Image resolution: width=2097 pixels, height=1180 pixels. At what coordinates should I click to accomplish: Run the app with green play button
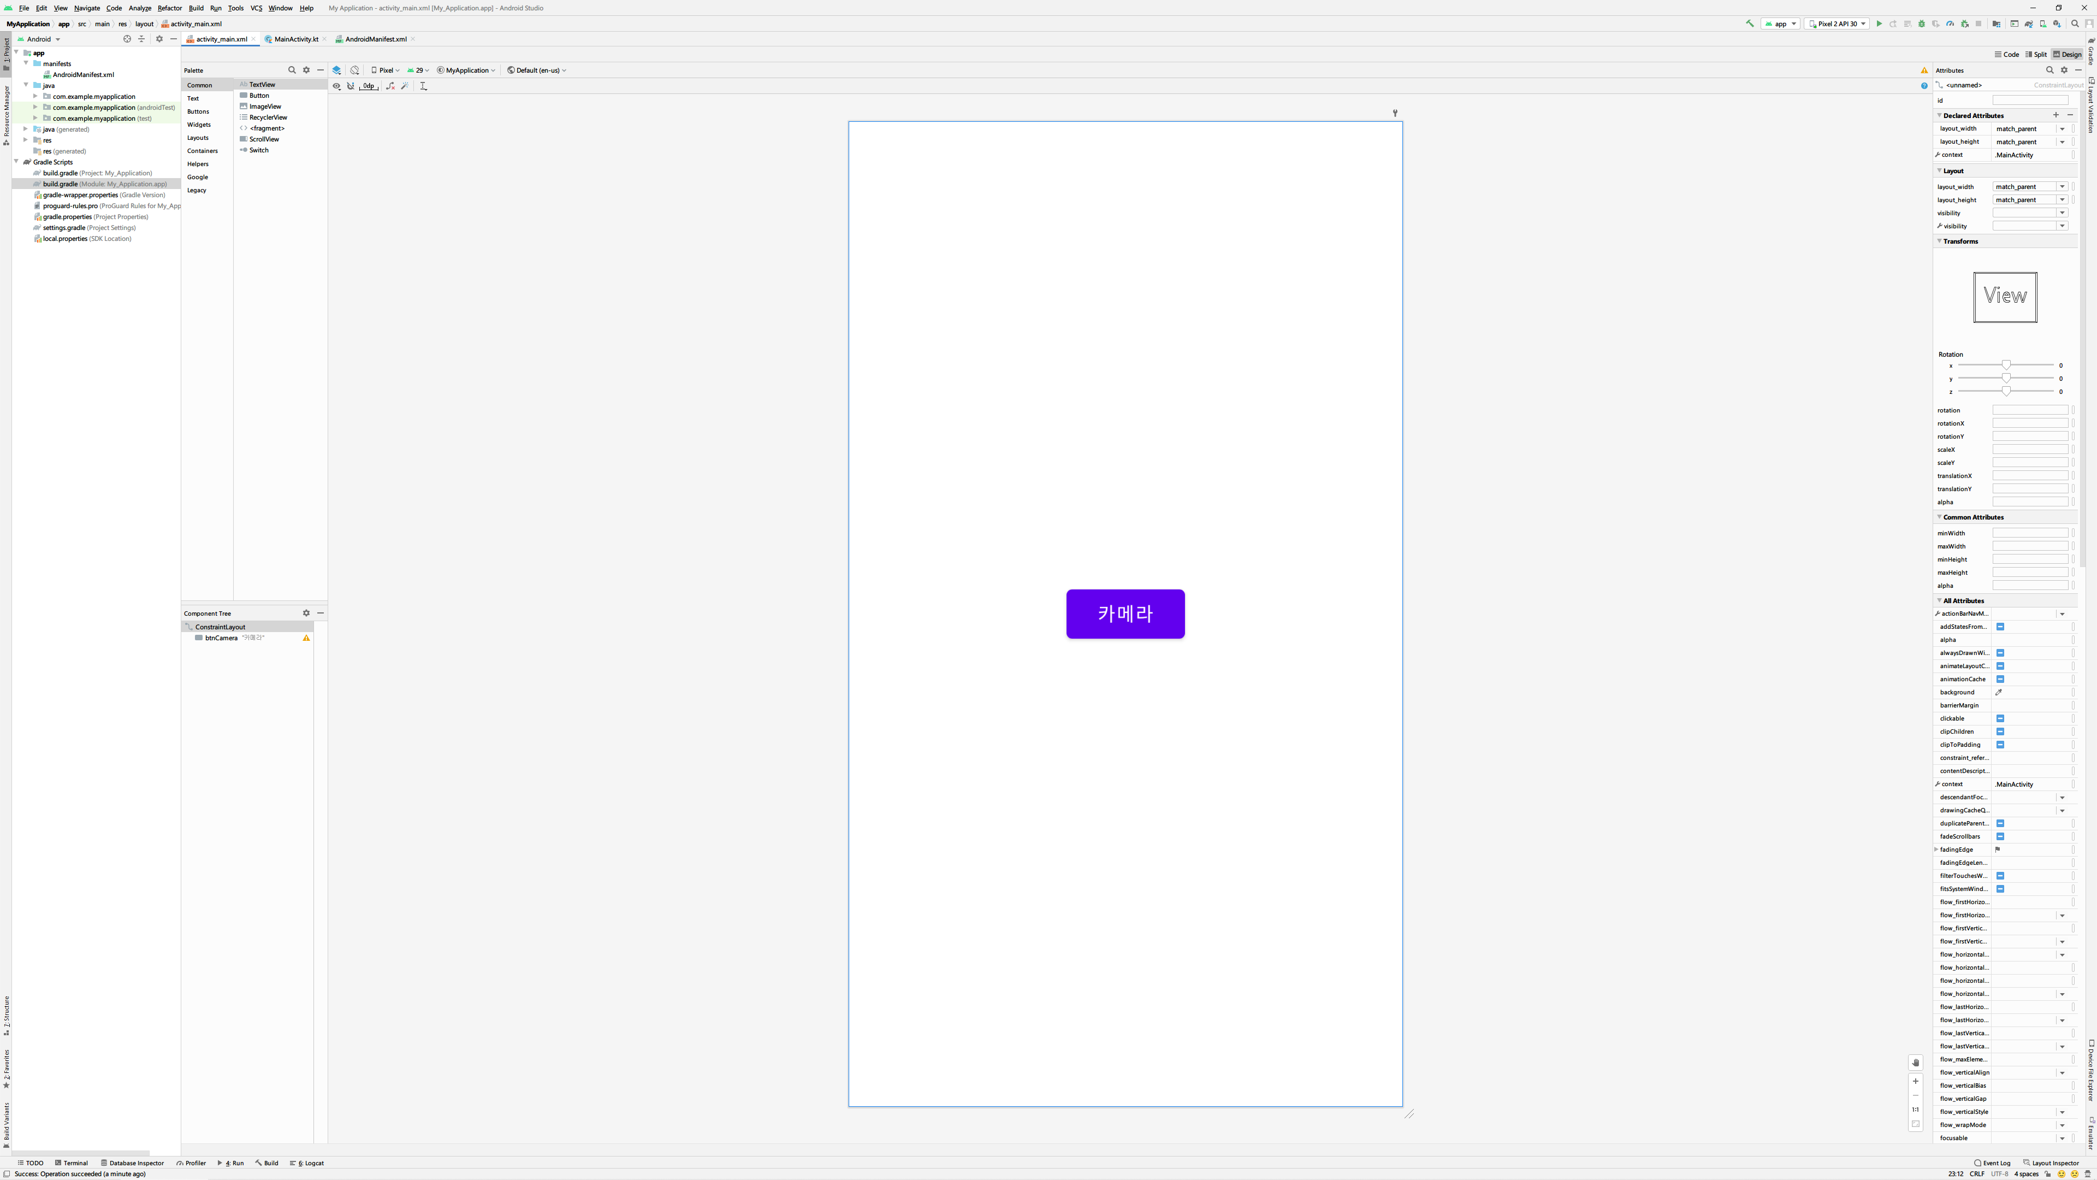pos(1879,23)
